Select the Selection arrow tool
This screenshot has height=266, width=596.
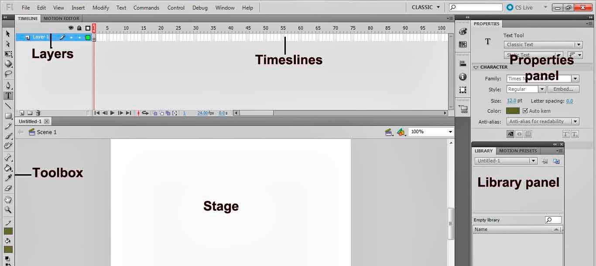pyautogui.click(x=8, y=34)
